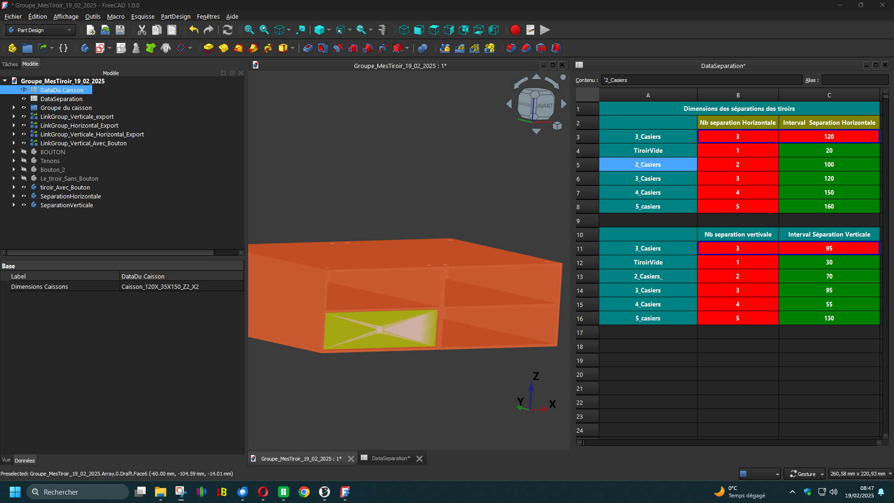Click the Save document icon

click(x=120, y=30)
